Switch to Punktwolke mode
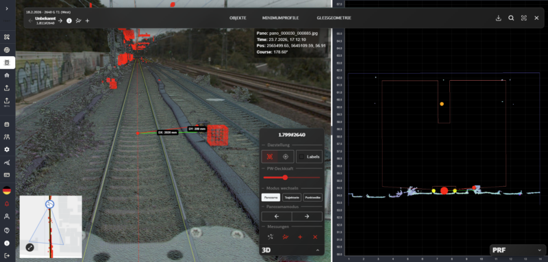The width and height of the screenshot is (548, 262). point(313,198)
